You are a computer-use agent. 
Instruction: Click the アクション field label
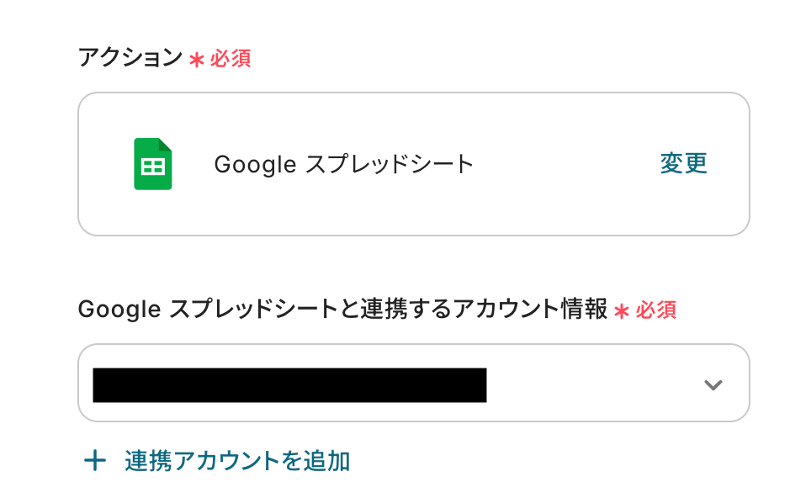pos(130,58)
